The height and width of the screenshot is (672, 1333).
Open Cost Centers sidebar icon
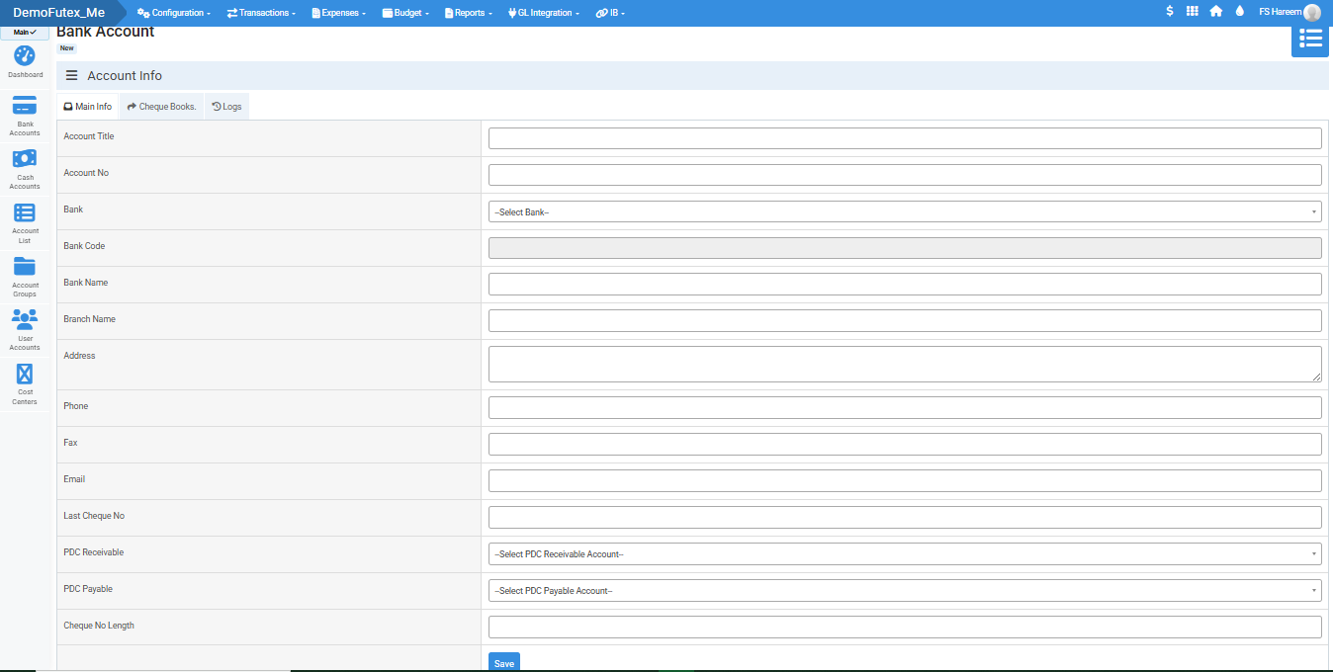pyautogui.click(x=25, y=375)
